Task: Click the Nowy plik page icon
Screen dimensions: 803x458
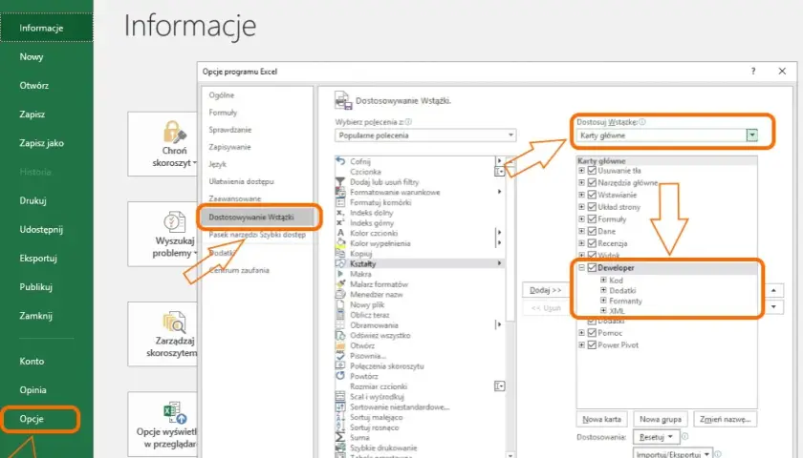Action: point(340,304)
